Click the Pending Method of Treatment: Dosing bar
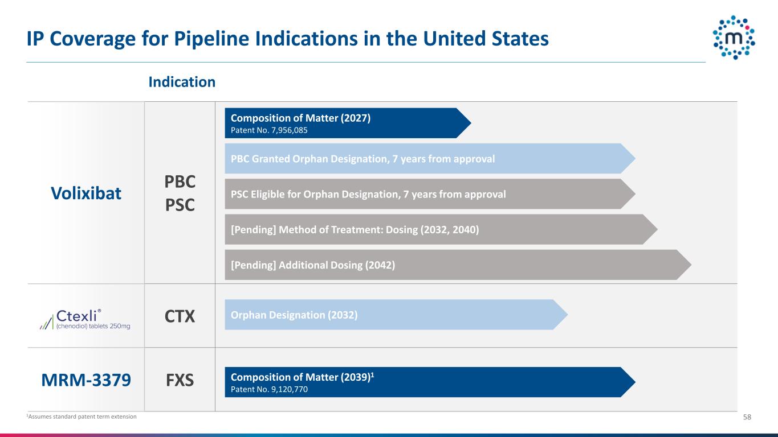This screenshot has width=778, height=437. pyautogui.click(x=441, y=229)
